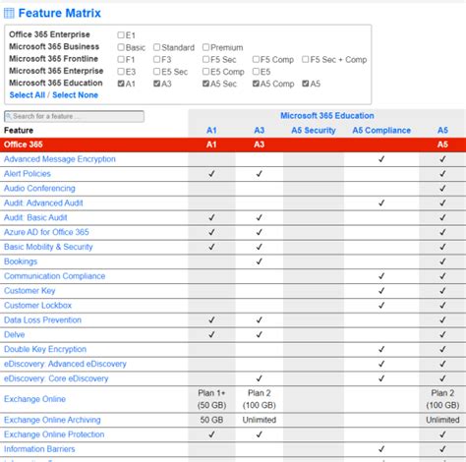Click Unlimited archiving cell in A5 column
Image resolution: width=466 pixels, height=462 pixels.
(x=442, y=420)
